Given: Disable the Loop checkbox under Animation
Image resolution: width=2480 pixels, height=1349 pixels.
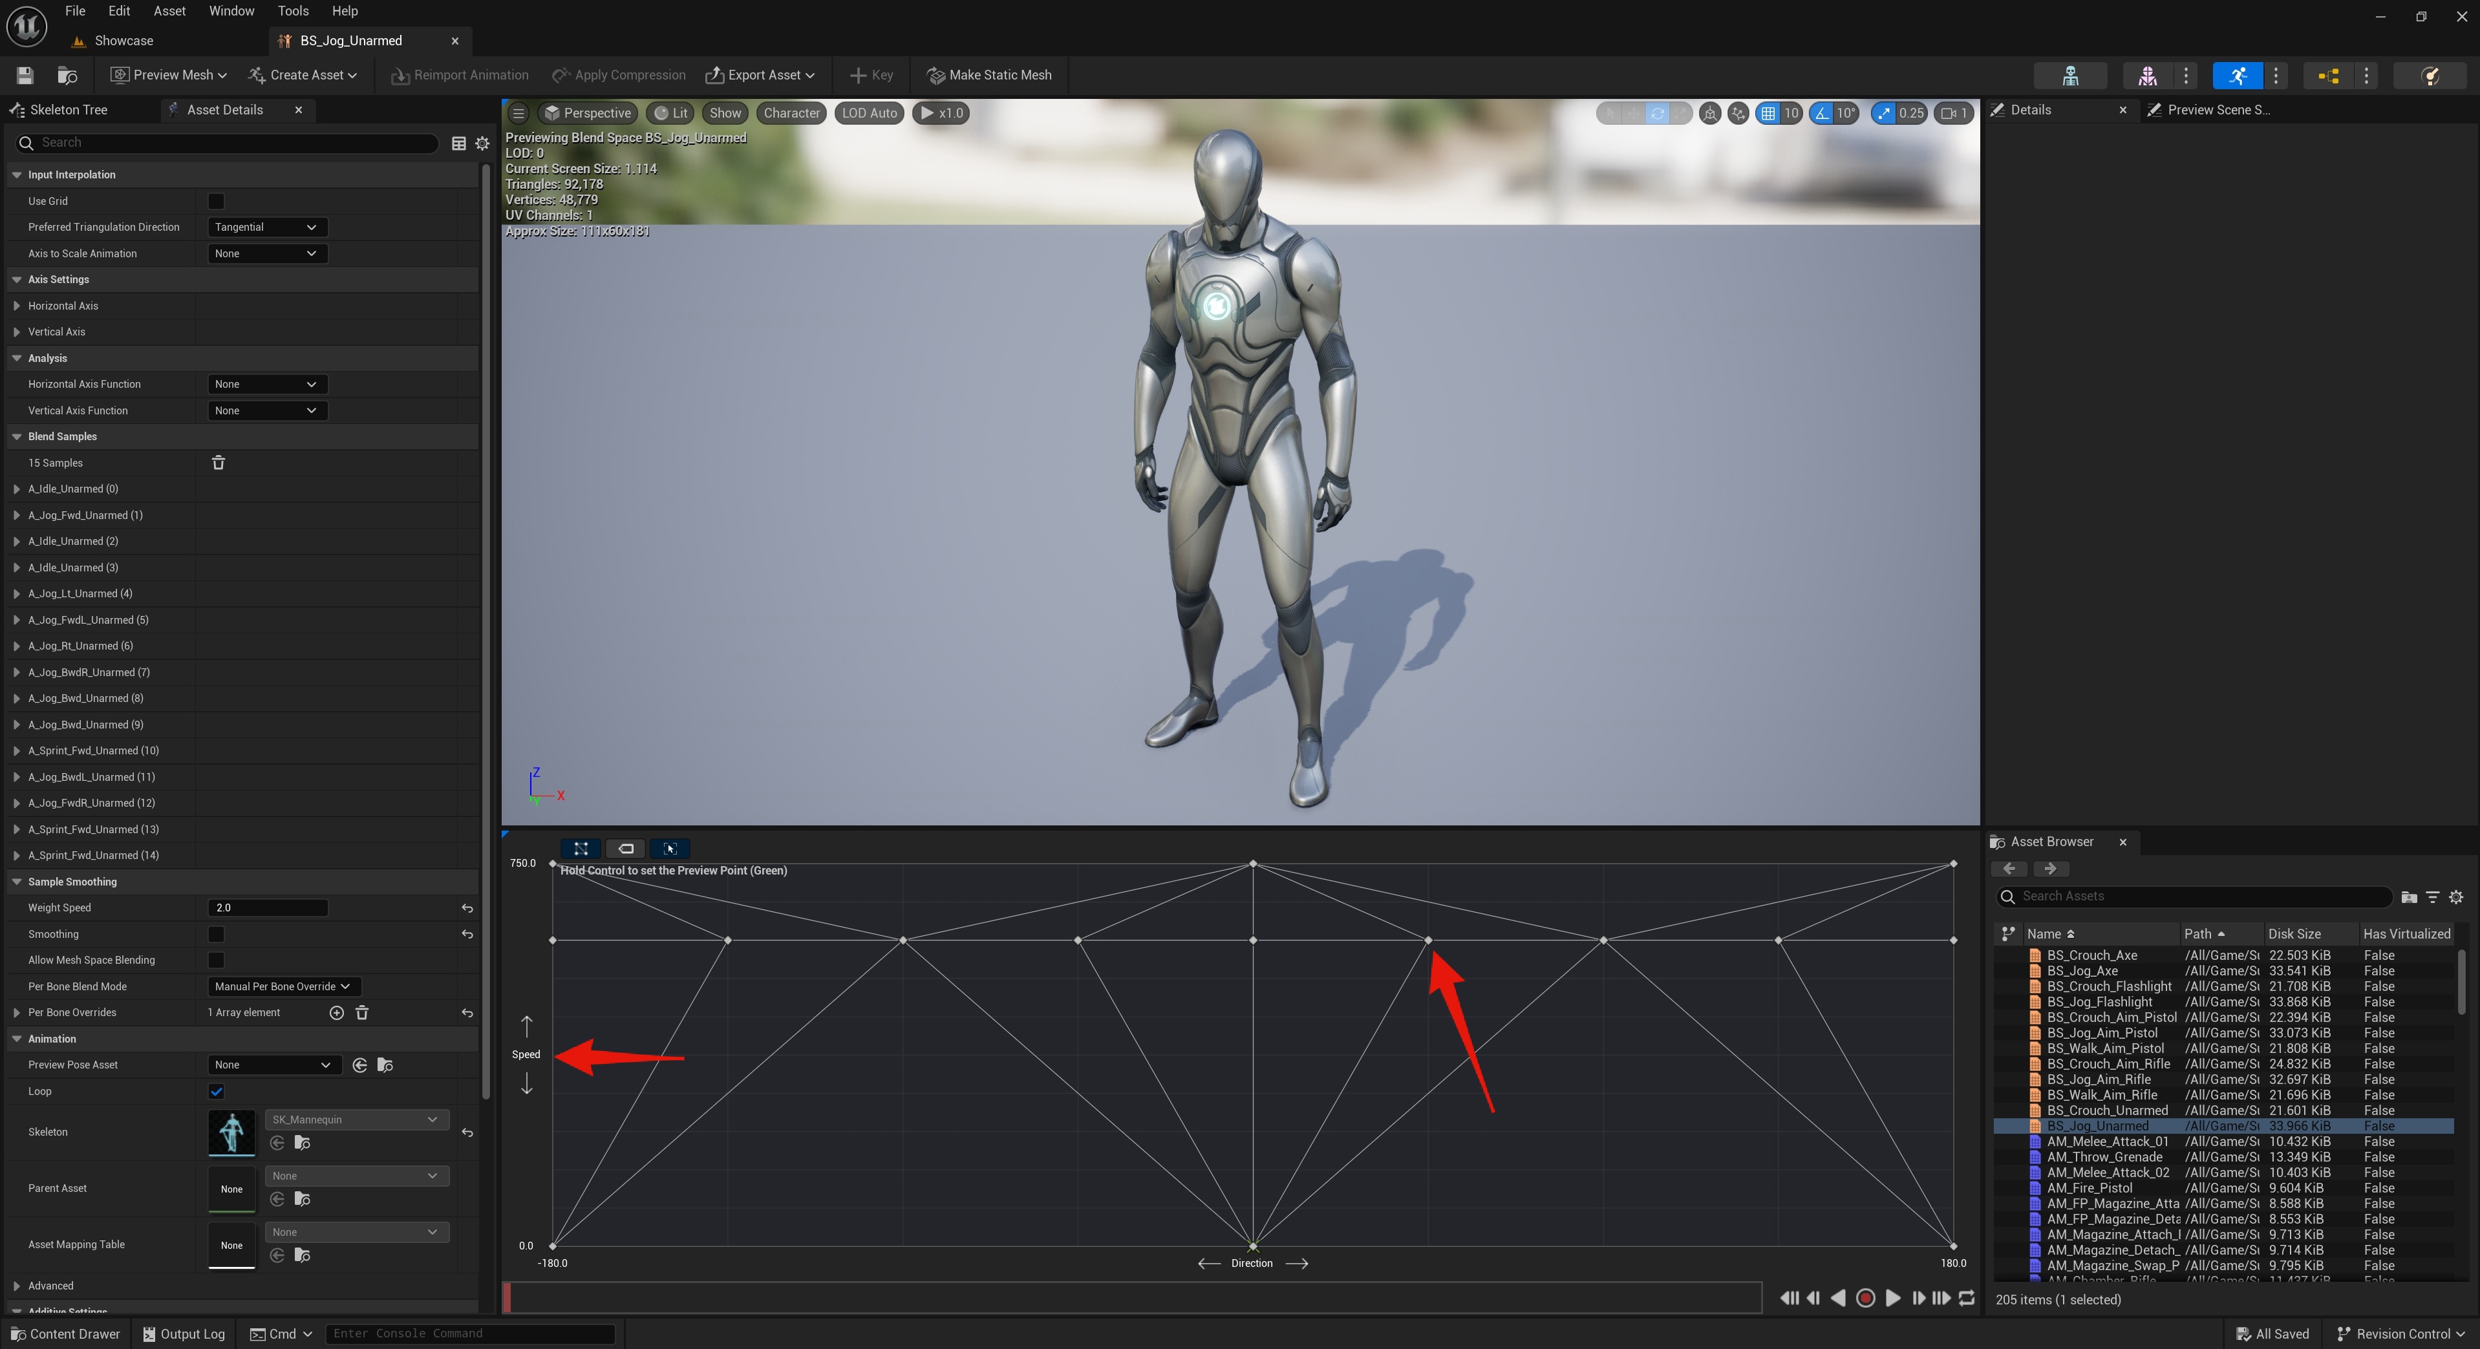Looking at the screenshot, I should 216,1091.
